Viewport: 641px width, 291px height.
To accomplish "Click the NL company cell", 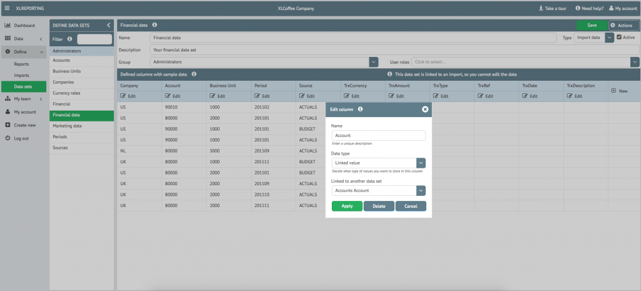I will point(140,151).
